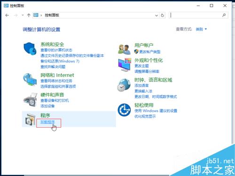
Task: Open recent locations dropdown arrow
Action: tap(23, 15)
